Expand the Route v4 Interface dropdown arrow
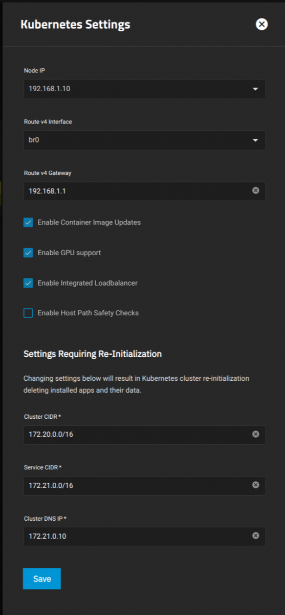 pos(255,140)
